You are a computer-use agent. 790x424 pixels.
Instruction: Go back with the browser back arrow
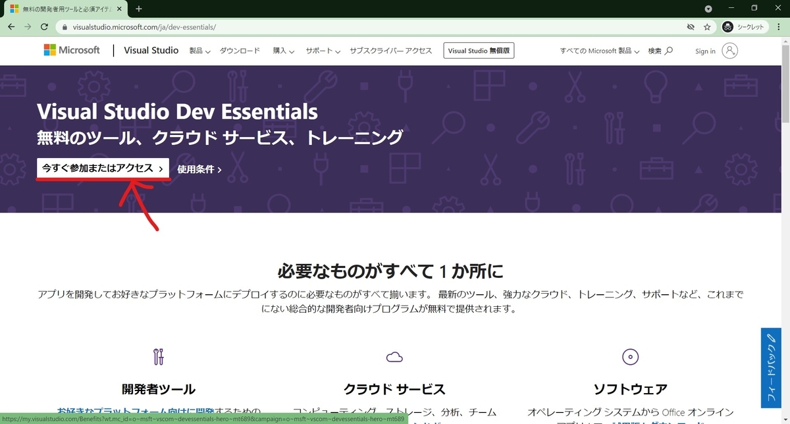[x=12, y=27]
